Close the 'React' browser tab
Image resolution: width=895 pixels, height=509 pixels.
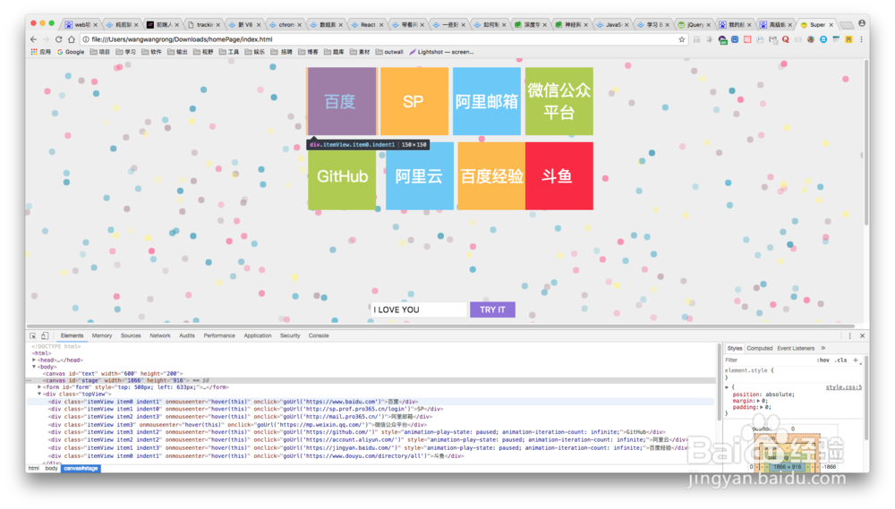(x=381, y=25)
